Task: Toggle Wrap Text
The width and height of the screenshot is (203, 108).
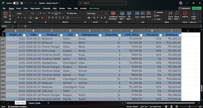Action: point(72,13)
